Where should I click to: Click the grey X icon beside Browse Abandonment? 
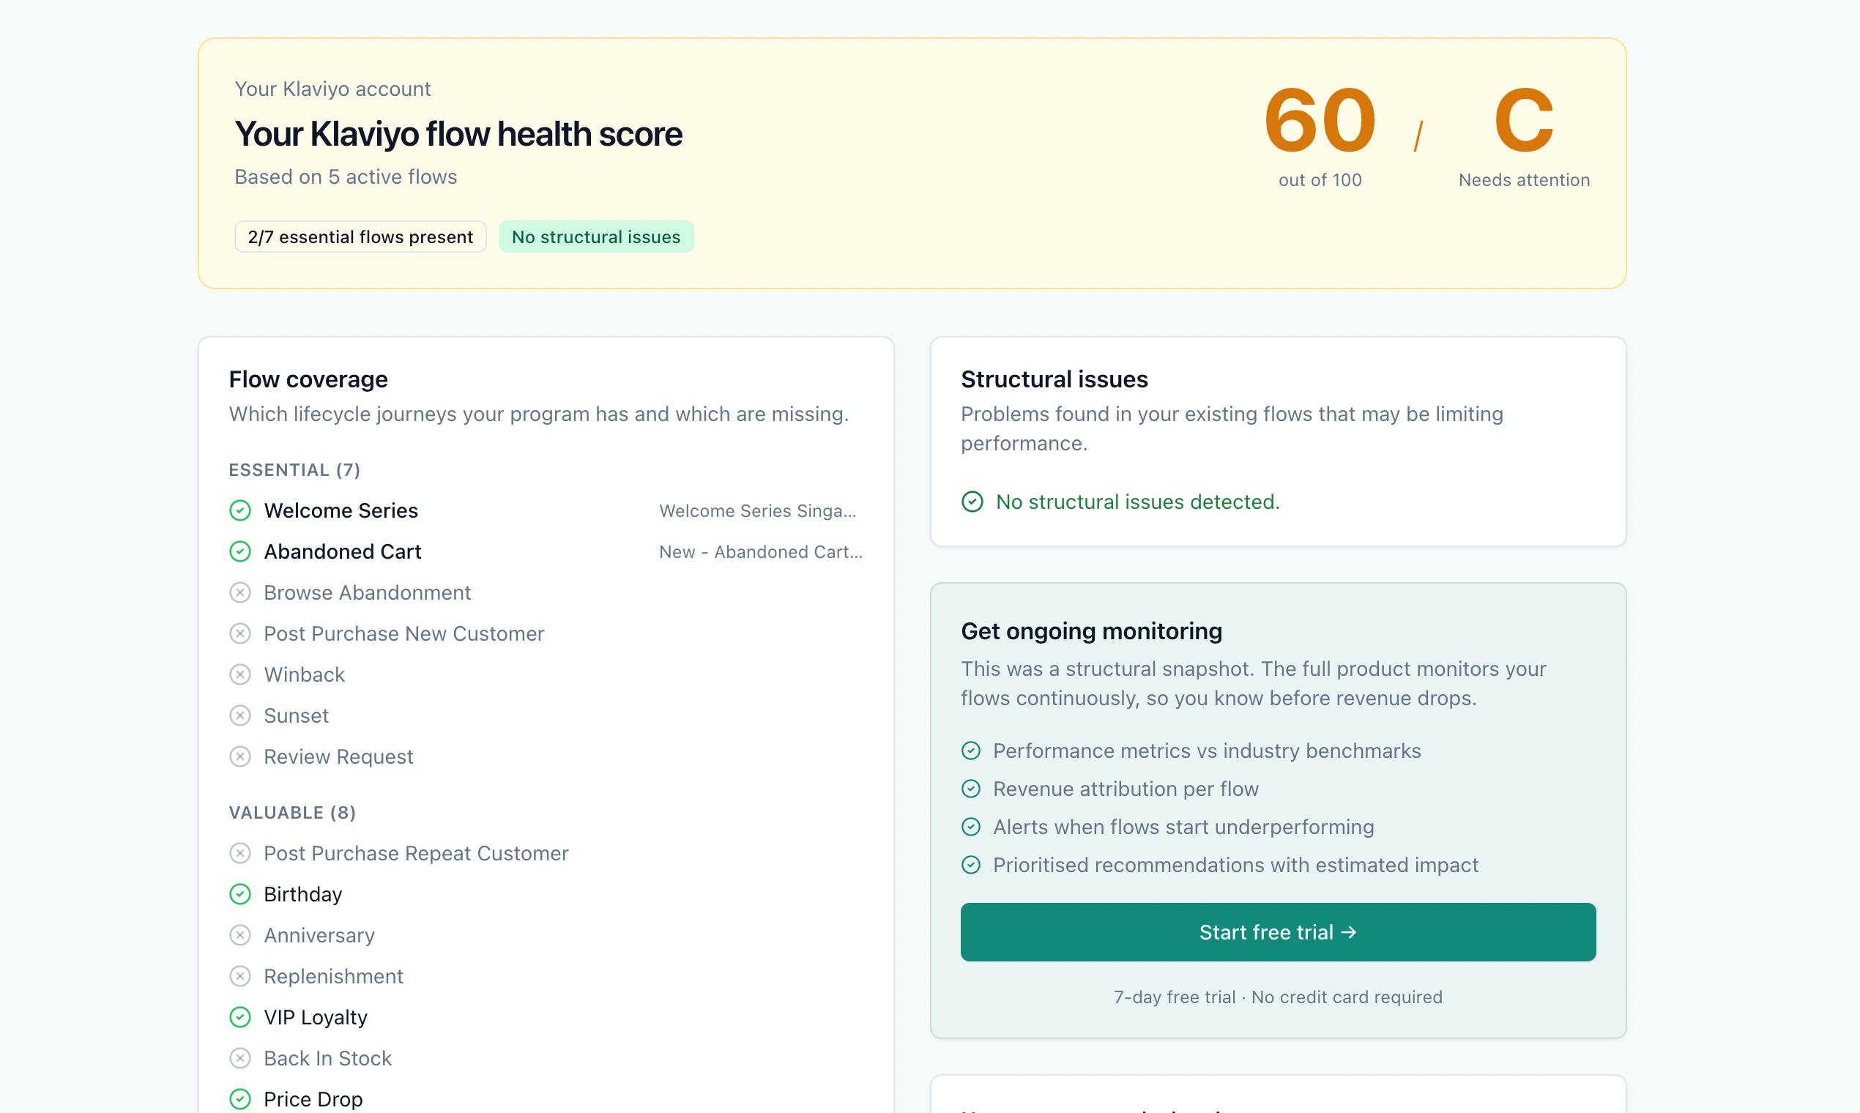pyautogui.click(x=240, y=592)
